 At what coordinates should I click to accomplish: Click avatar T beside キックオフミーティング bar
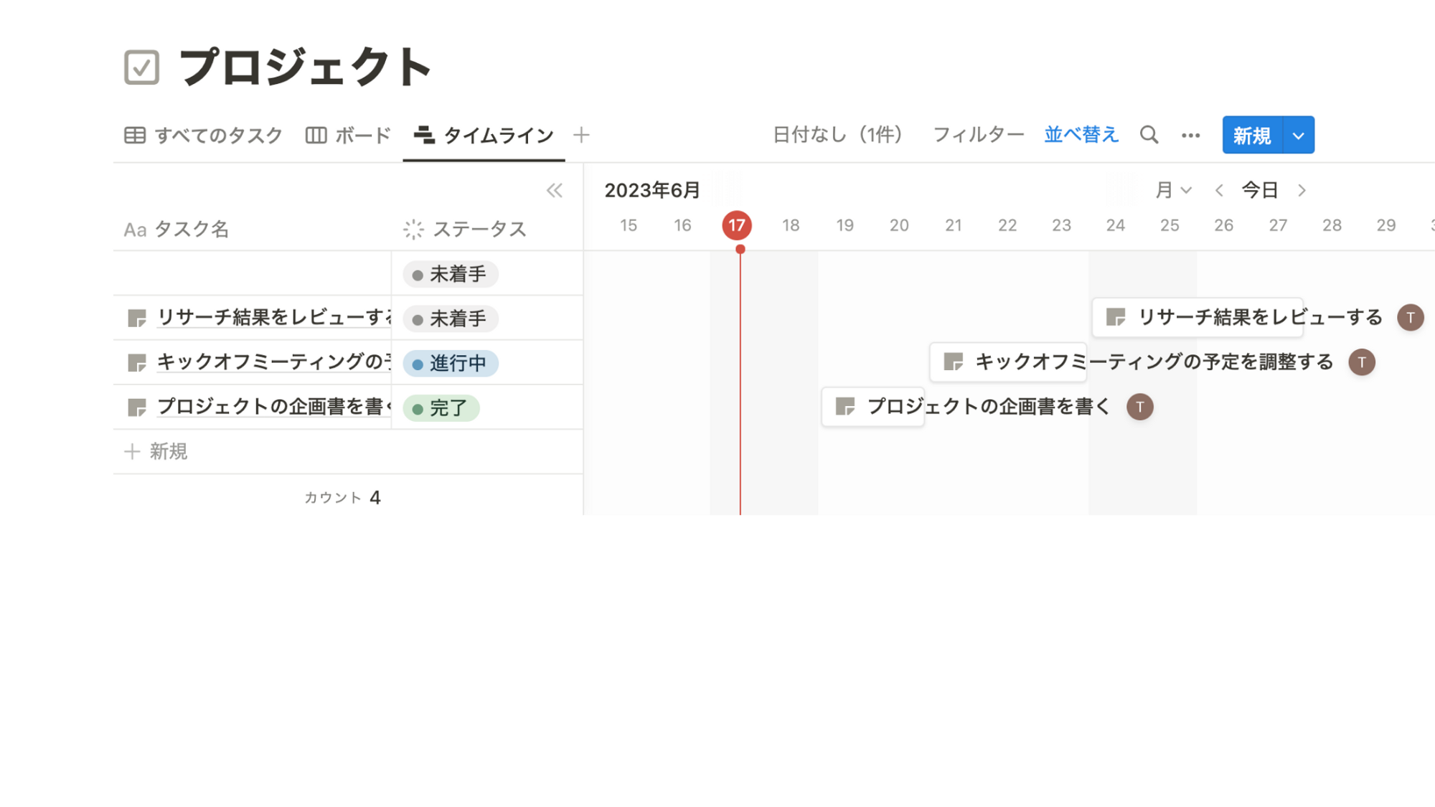click(x=1361, y=362)
